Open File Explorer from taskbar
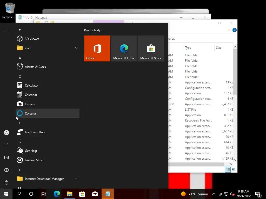Viewport: 266px width, 199px height. click(x=70, y=194)
